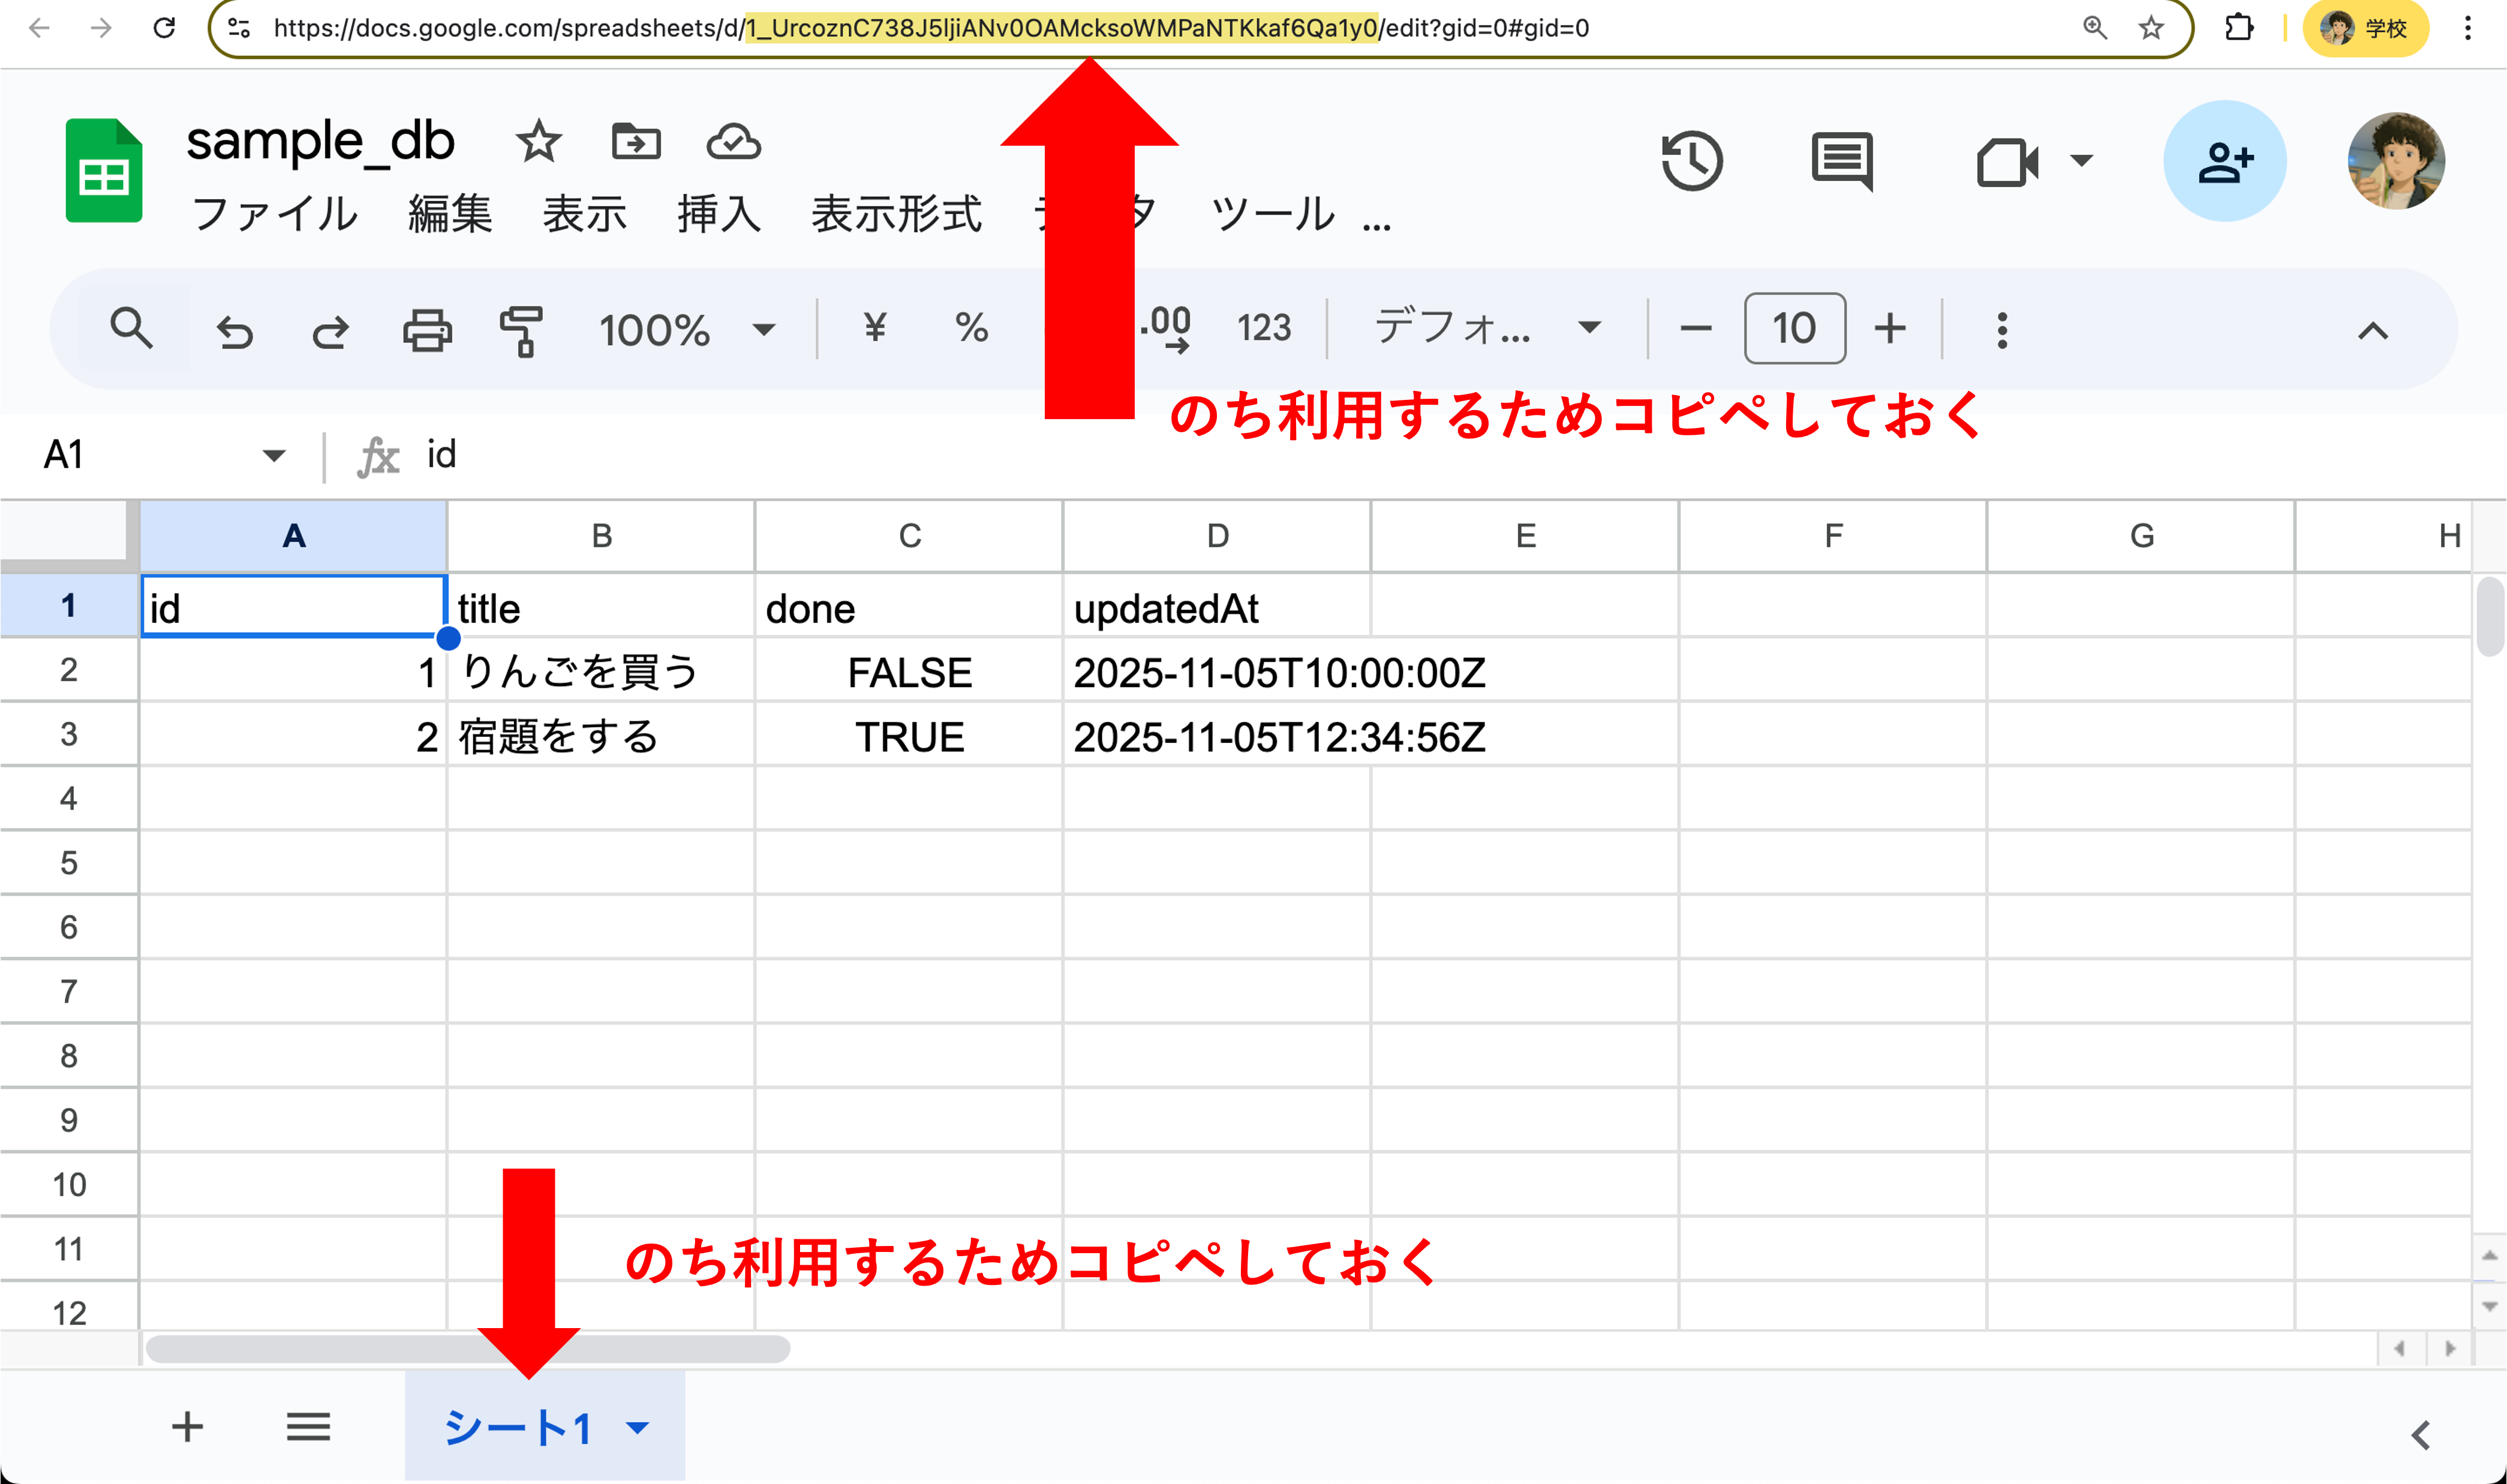Format as currency with yen icon
Image resolution: width=2507 pixels, height=1484 pixels.
pyautogui.click(x=875, y=327)
